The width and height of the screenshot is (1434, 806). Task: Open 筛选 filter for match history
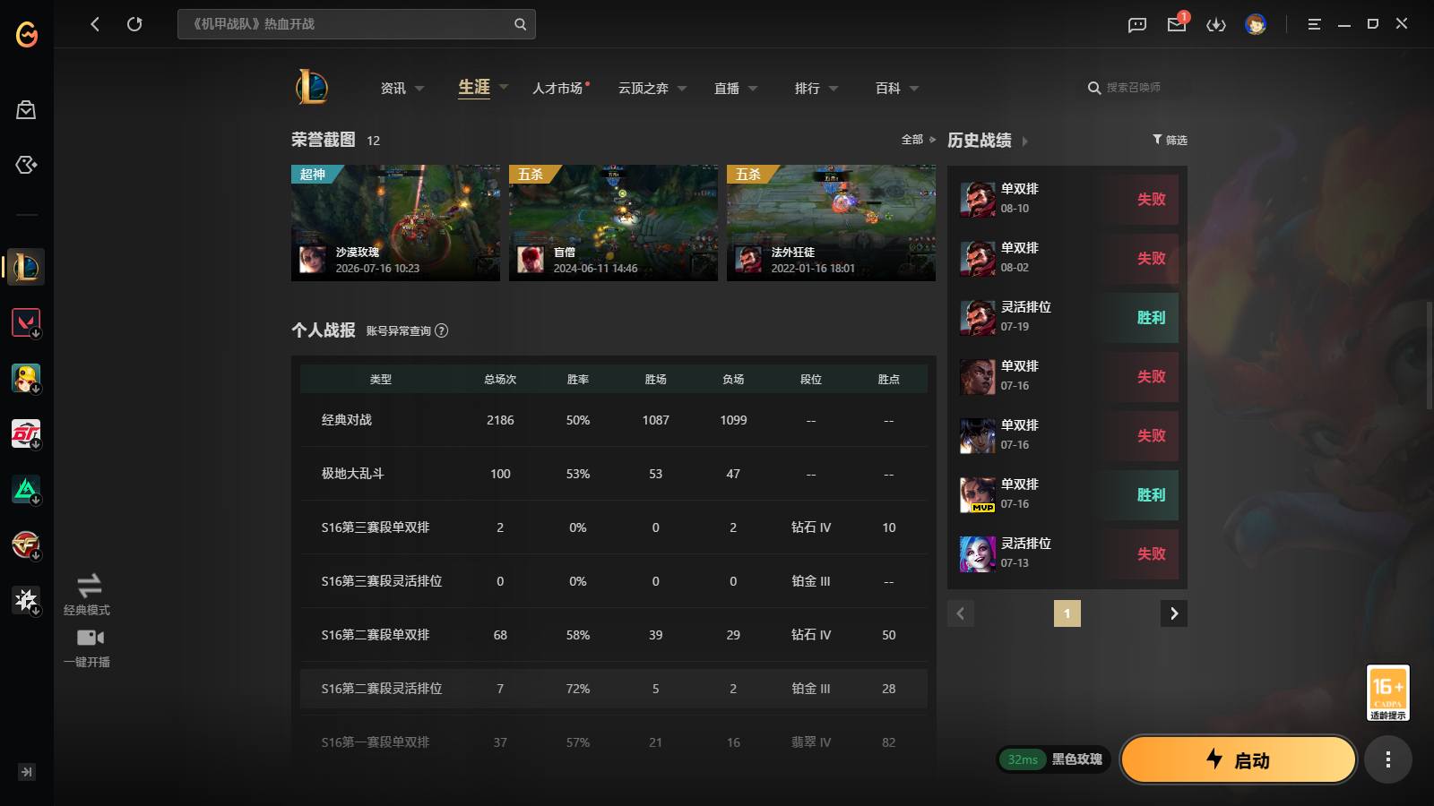pyautogui.click(x=1170, y=140)
